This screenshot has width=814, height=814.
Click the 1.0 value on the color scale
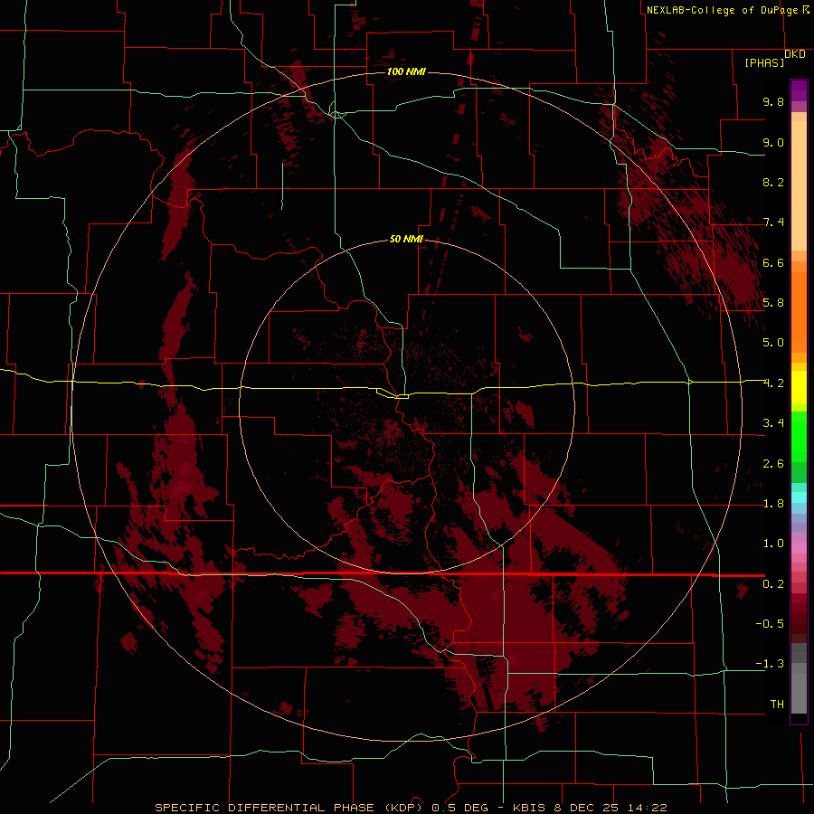773,544
